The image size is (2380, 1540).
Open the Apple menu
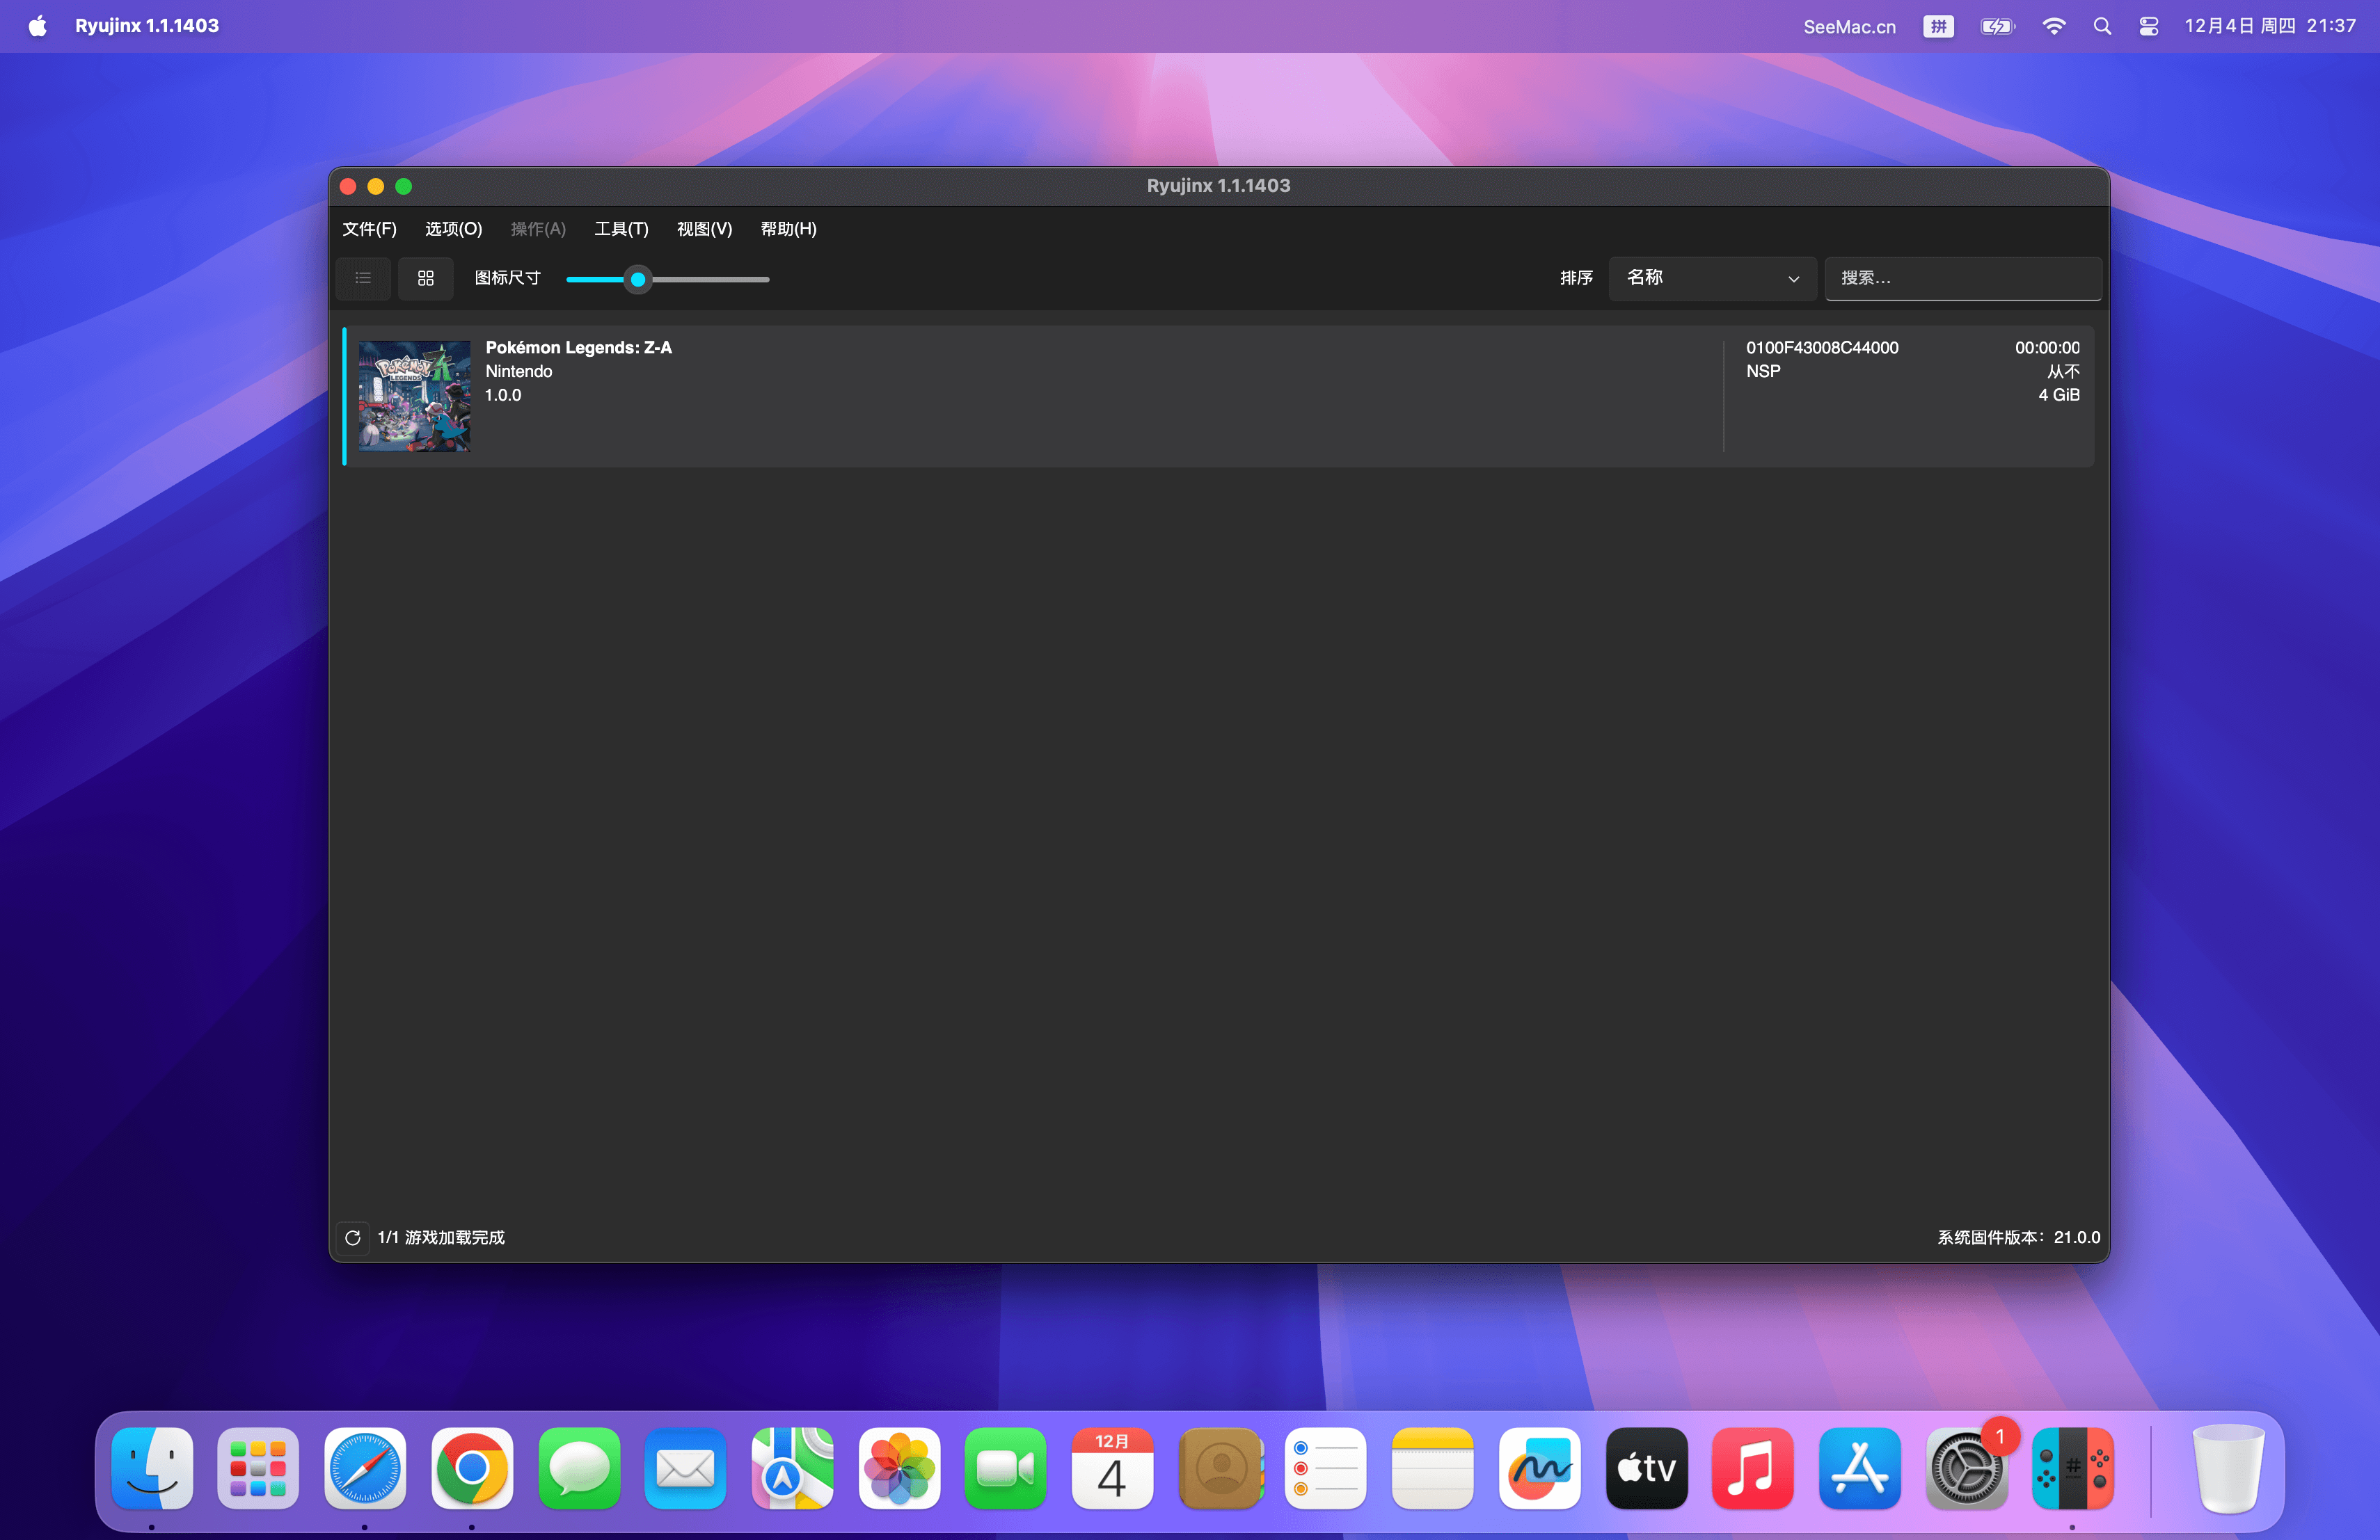[37, 26]
